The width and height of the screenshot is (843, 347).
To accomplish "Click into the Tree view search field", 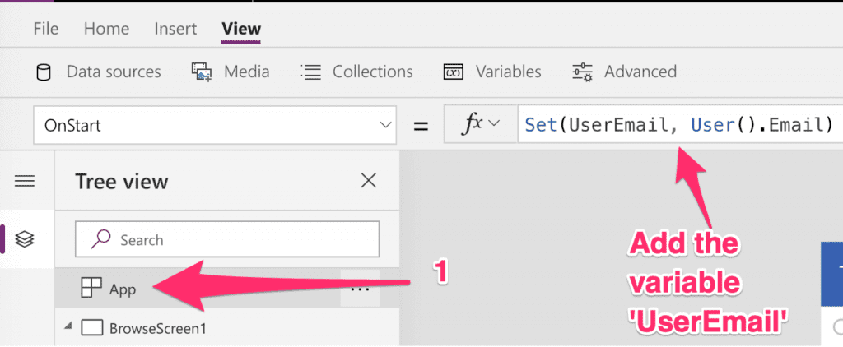I will coord(227,239).
